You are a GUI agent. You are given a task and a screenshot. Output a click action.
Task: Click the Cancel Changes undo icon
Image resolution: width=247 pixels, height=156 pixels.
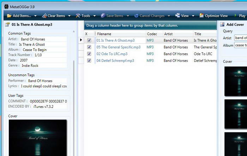pos(136,16)
